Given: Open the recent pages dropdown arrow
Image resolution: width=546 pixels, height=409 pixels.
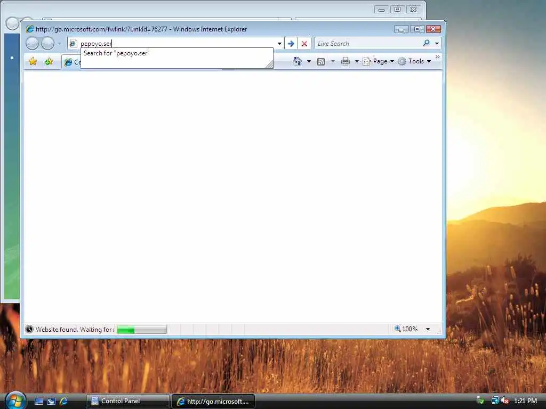Looking at the screenshot, I should [x=59, y=44].
